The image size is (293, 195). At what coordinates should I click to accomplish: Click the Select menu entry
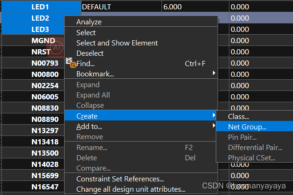pos(86,33)
